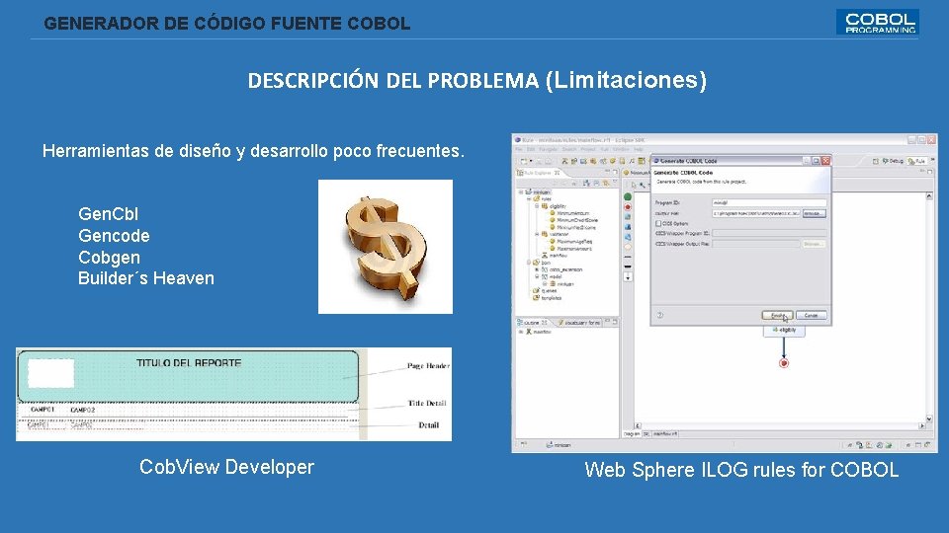Click Browse next to Output file
The width and height of the screenshot is (949, 533).
point(814,213)
